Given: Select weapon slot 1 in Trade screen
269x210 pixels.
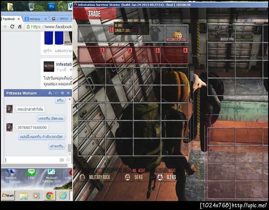Looking at the screenshot, I should tap(96, 34).
